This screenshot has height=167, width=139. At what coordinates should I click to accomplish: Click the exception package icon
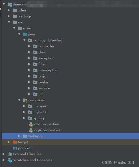[35, 58]
